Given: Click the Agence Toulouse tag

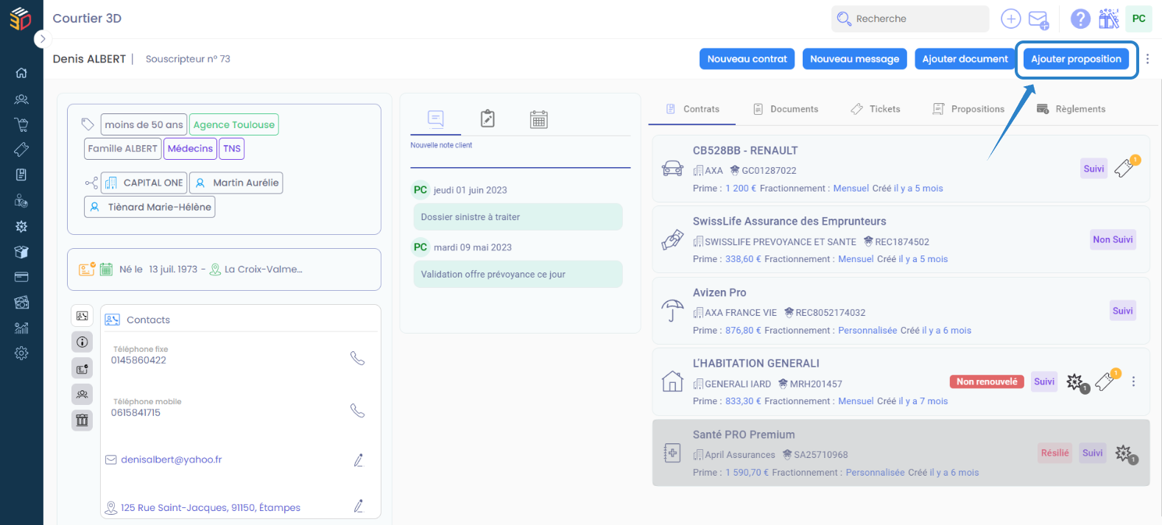Looking at the screenshot, I should pos(234,124).
